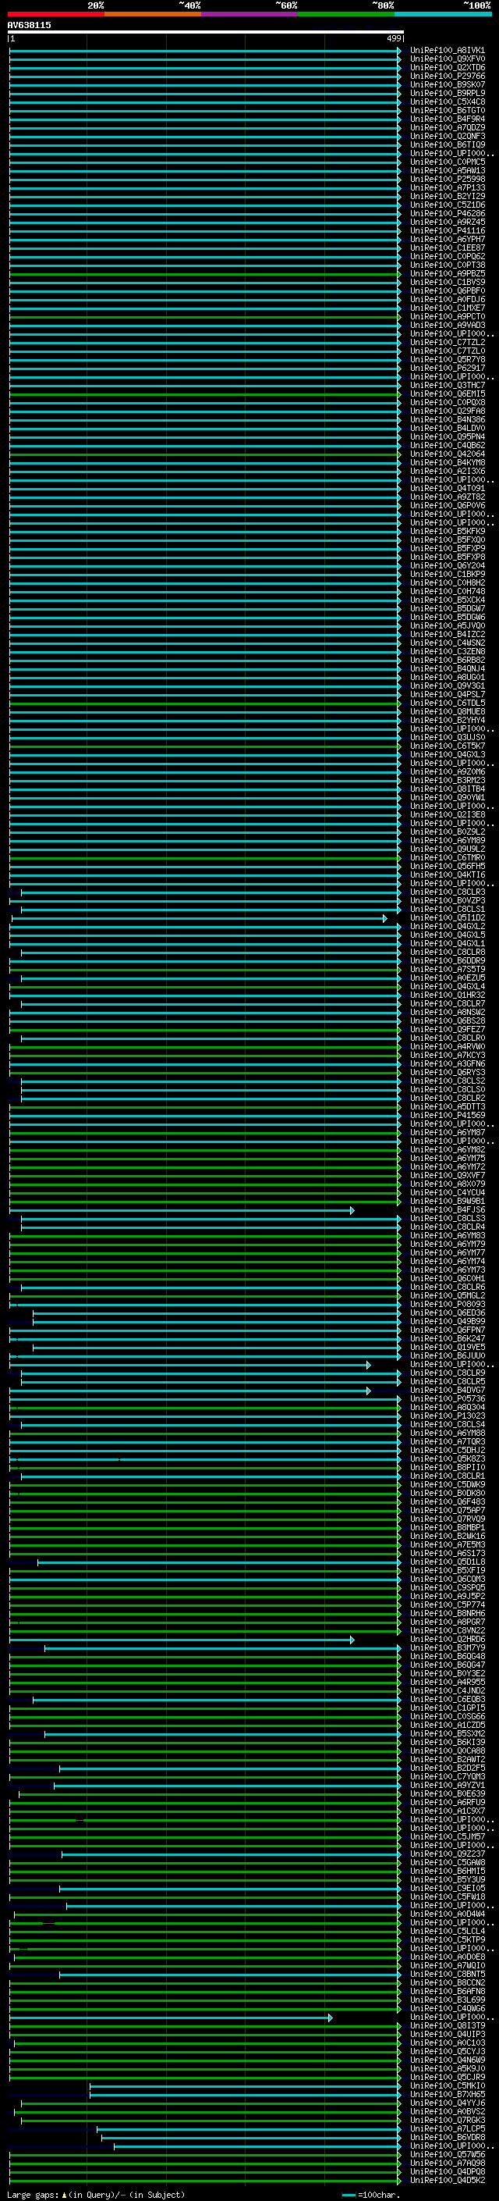
Task: Select the cyan ~100% identity color band
Action: pos(443,14)
